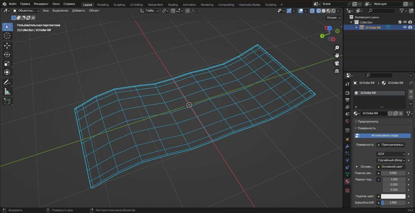This screenshot has height=213, width=415.
Task: Open the View Layer properties tab
Action: point(347,107)
